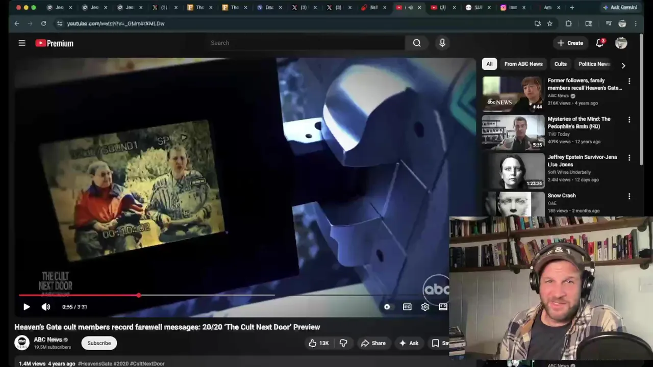View site information icon in address bar
This screenshot has width=653, height=367.
59,23
